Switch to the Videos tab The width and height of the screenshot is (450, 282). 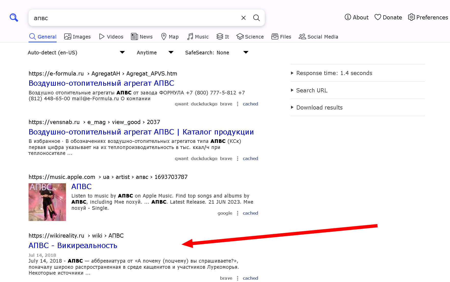pyautogui.click(x=111, y=37)
